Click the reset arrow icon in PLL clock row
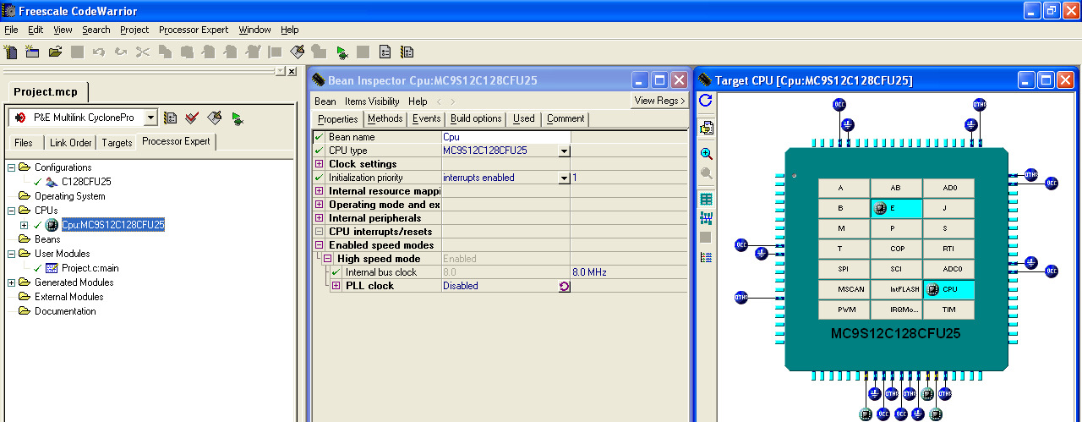This screenshot has width=1082, height=422. click(564, 286)
